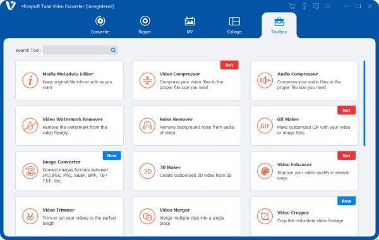This screenshot has width=379, height=240.
Task: Select the Toolbox tab
Action: [279, 25]
